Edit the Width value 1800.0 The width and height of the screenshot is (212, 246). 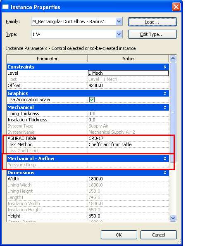tap(128, 179)
